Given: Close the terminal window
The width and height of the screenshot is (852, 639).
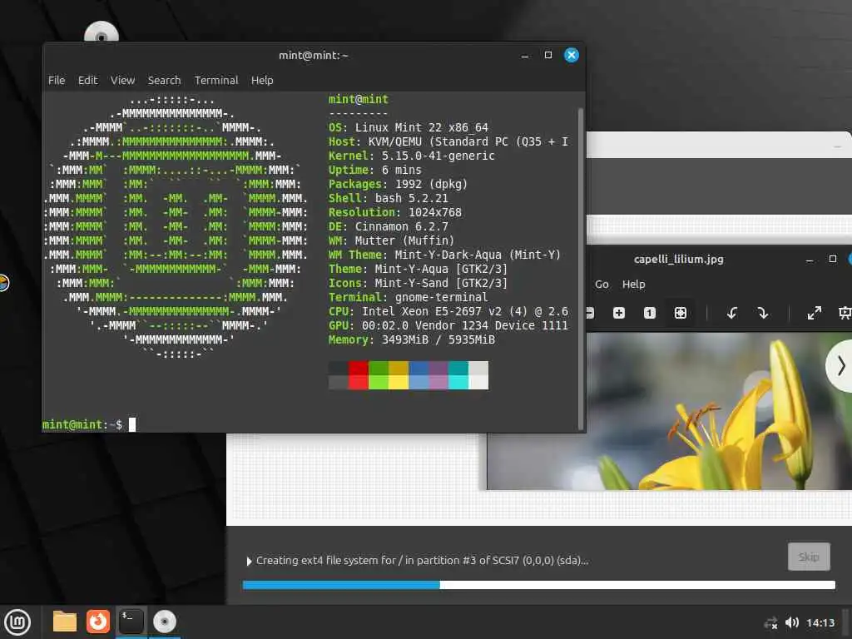Looking at the screenshot, I should (572, 55).
